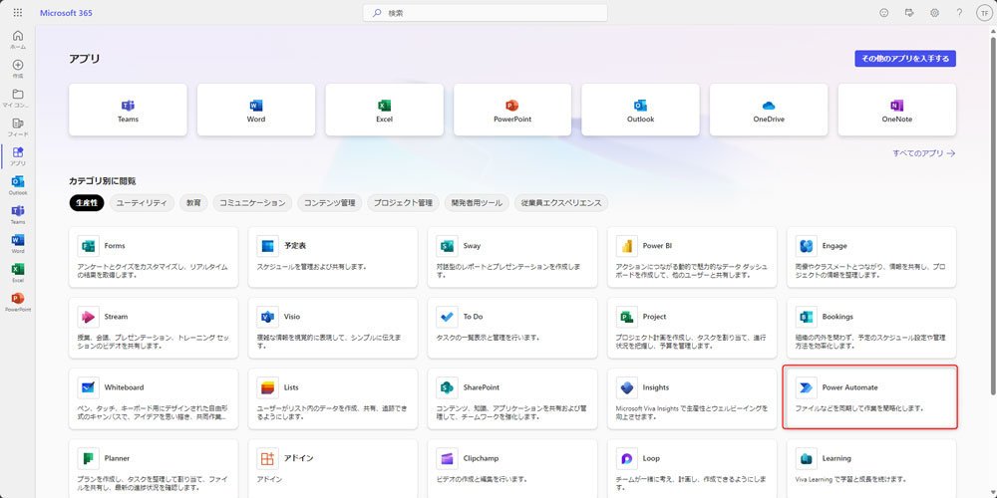Launch Teams from the top app tiles
This screenshot has height=498, width=997.
click(x=128, y=110)
